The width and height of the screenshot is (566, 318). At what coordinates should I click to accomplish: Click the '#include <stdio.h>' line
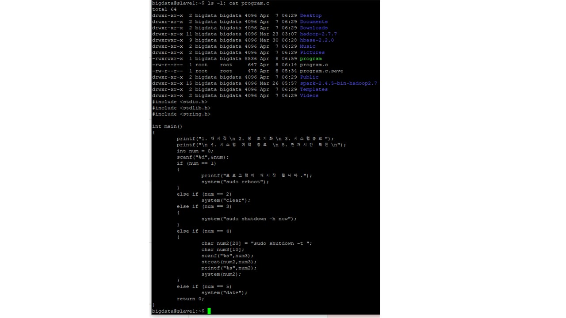coord(180,102)
